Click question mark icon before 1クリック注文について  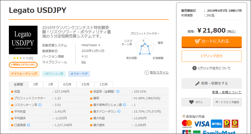[x=194, y=68]
